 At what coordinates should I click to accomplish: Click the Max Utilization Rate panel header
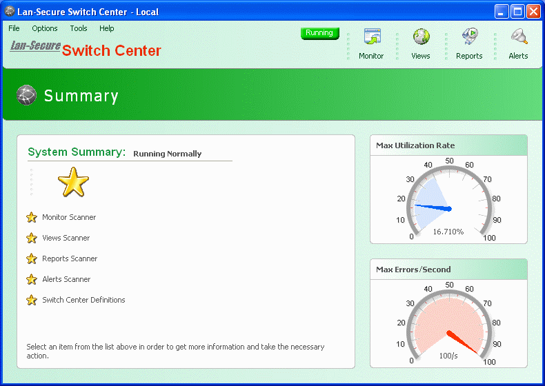[448, 145]
